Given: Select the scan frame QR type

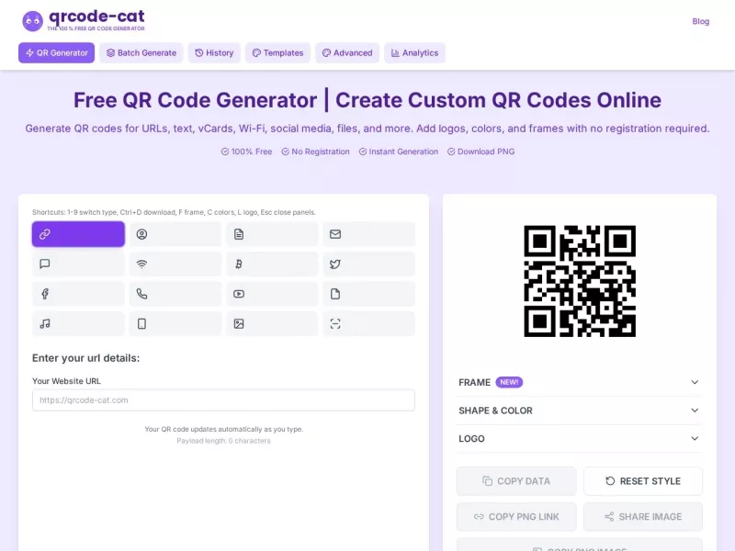Looking at the screenshot, I should (x=369, y=324).
